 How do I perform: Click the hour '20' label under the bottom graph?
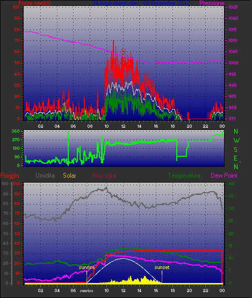click(x=189, y=290)
